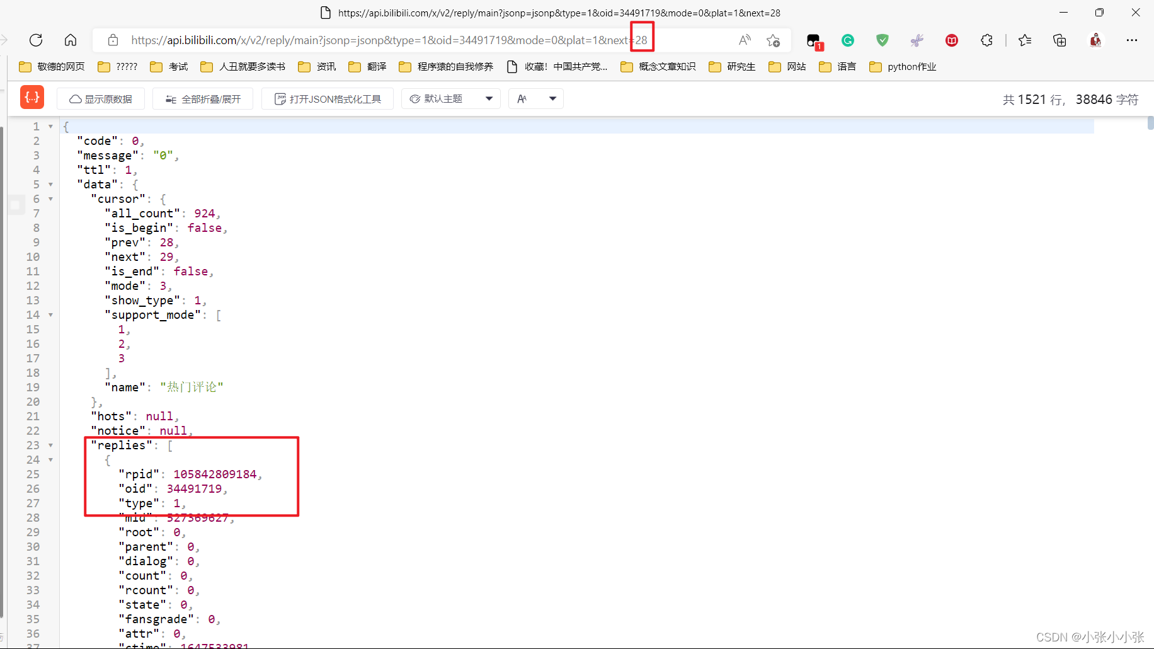Open the JSON formatting tool
Viewport: 1154px width, 649px height.
(x=328, y=99)
